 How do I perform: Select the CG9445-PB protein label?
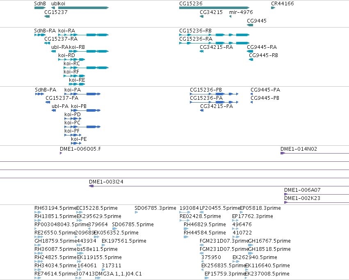pyautogui.click(x=265, y=98)
